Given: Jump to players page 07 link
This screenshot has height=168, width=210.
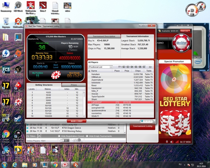Looking at the screenshot, I should [144, 67].
